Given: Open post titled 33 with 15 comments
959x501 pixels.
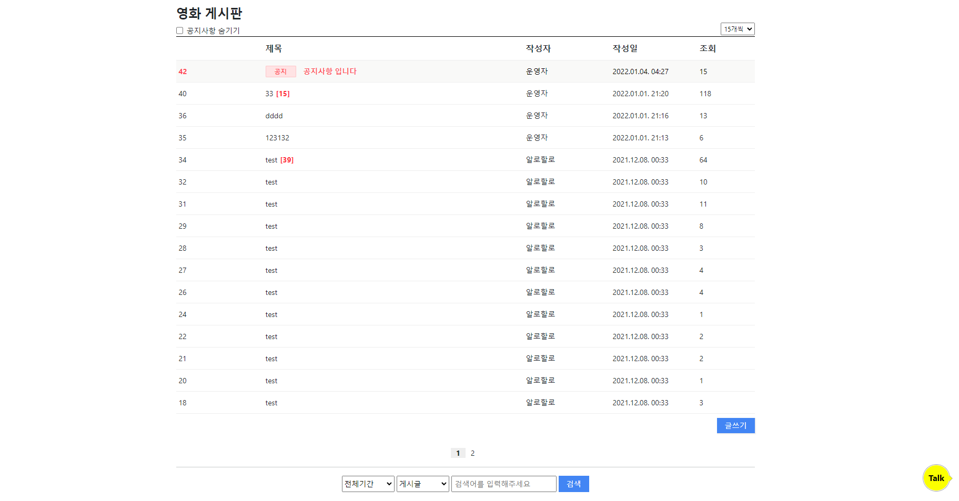Looking at the screenshot, I should [x=278, y=94].
